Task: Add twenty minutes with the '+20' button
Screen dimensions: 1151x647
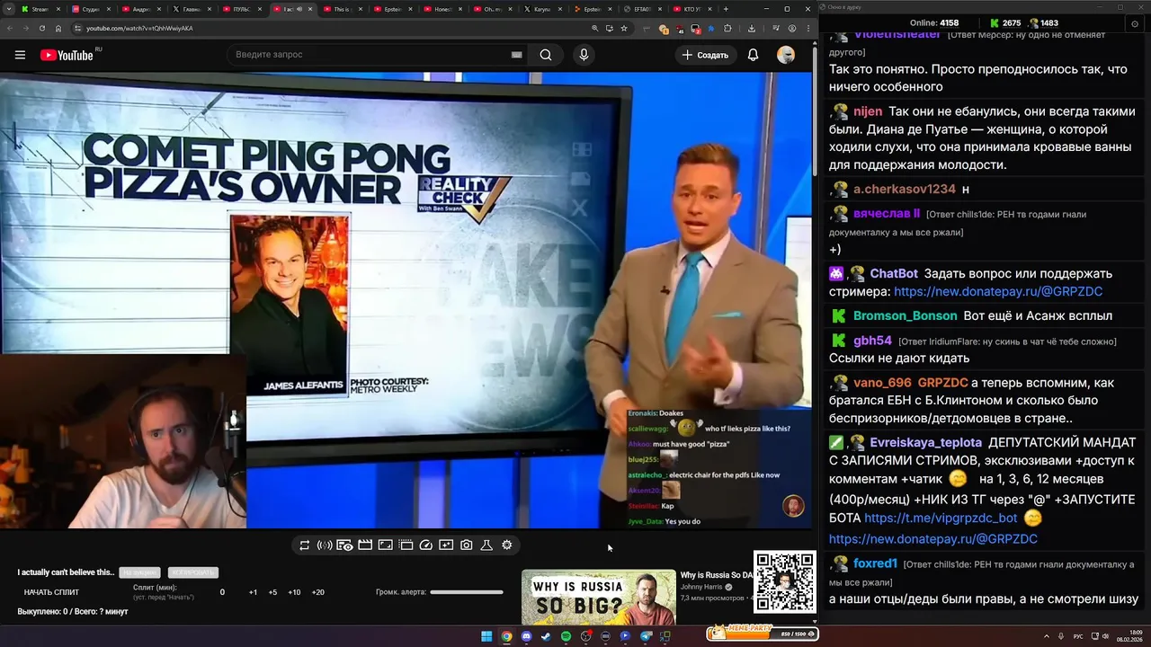Action: click(317, 592)
